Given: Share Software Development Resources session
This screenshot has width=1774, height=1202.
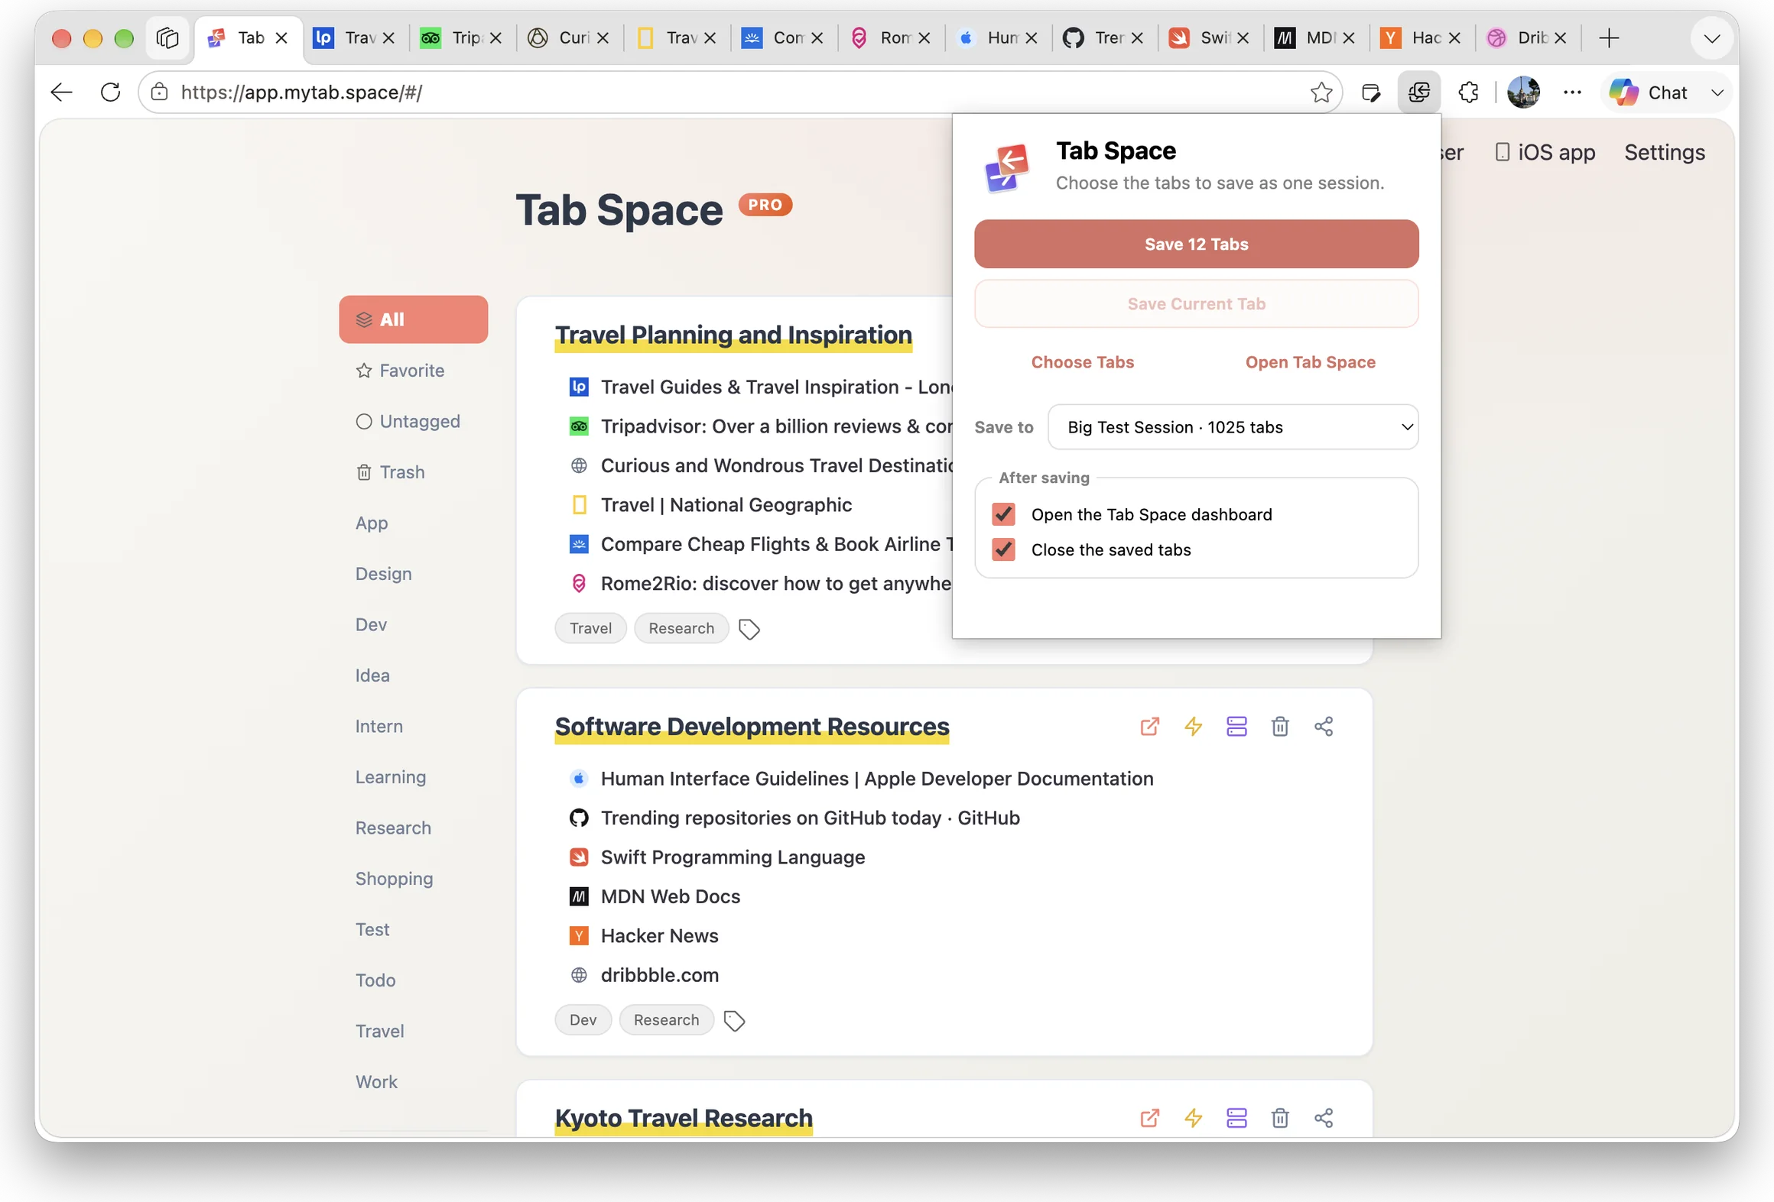Looking at the screenshot, I should click(x=1324, y=726).
